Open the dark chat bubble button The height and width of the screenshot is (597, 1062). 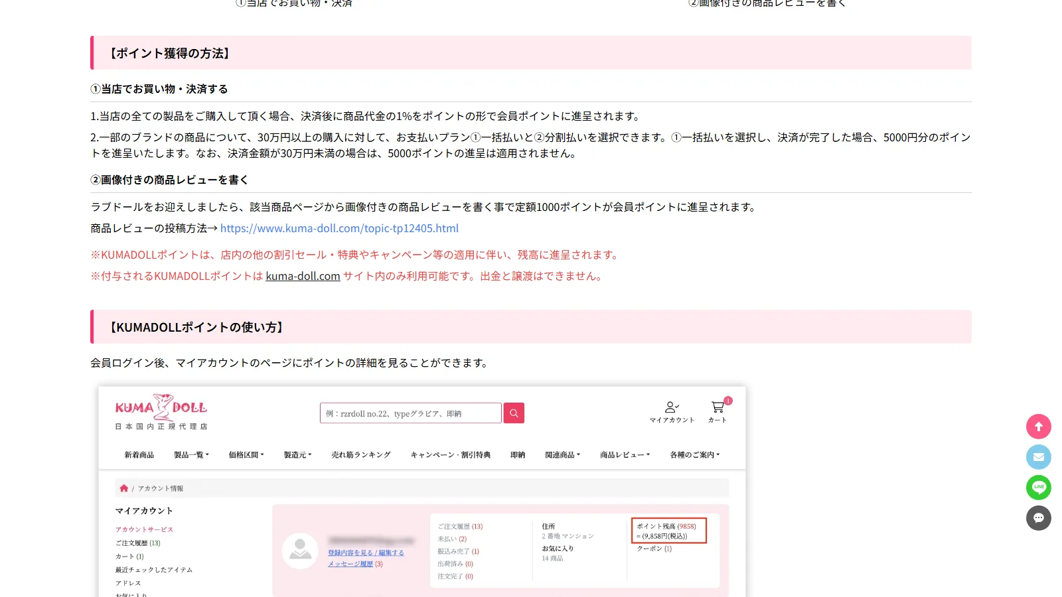click(1038, 518)
